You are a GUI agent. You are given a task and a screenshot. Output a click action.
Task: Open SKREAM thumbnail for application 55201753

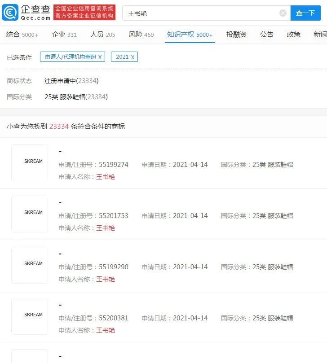click(x=30, y=214)
